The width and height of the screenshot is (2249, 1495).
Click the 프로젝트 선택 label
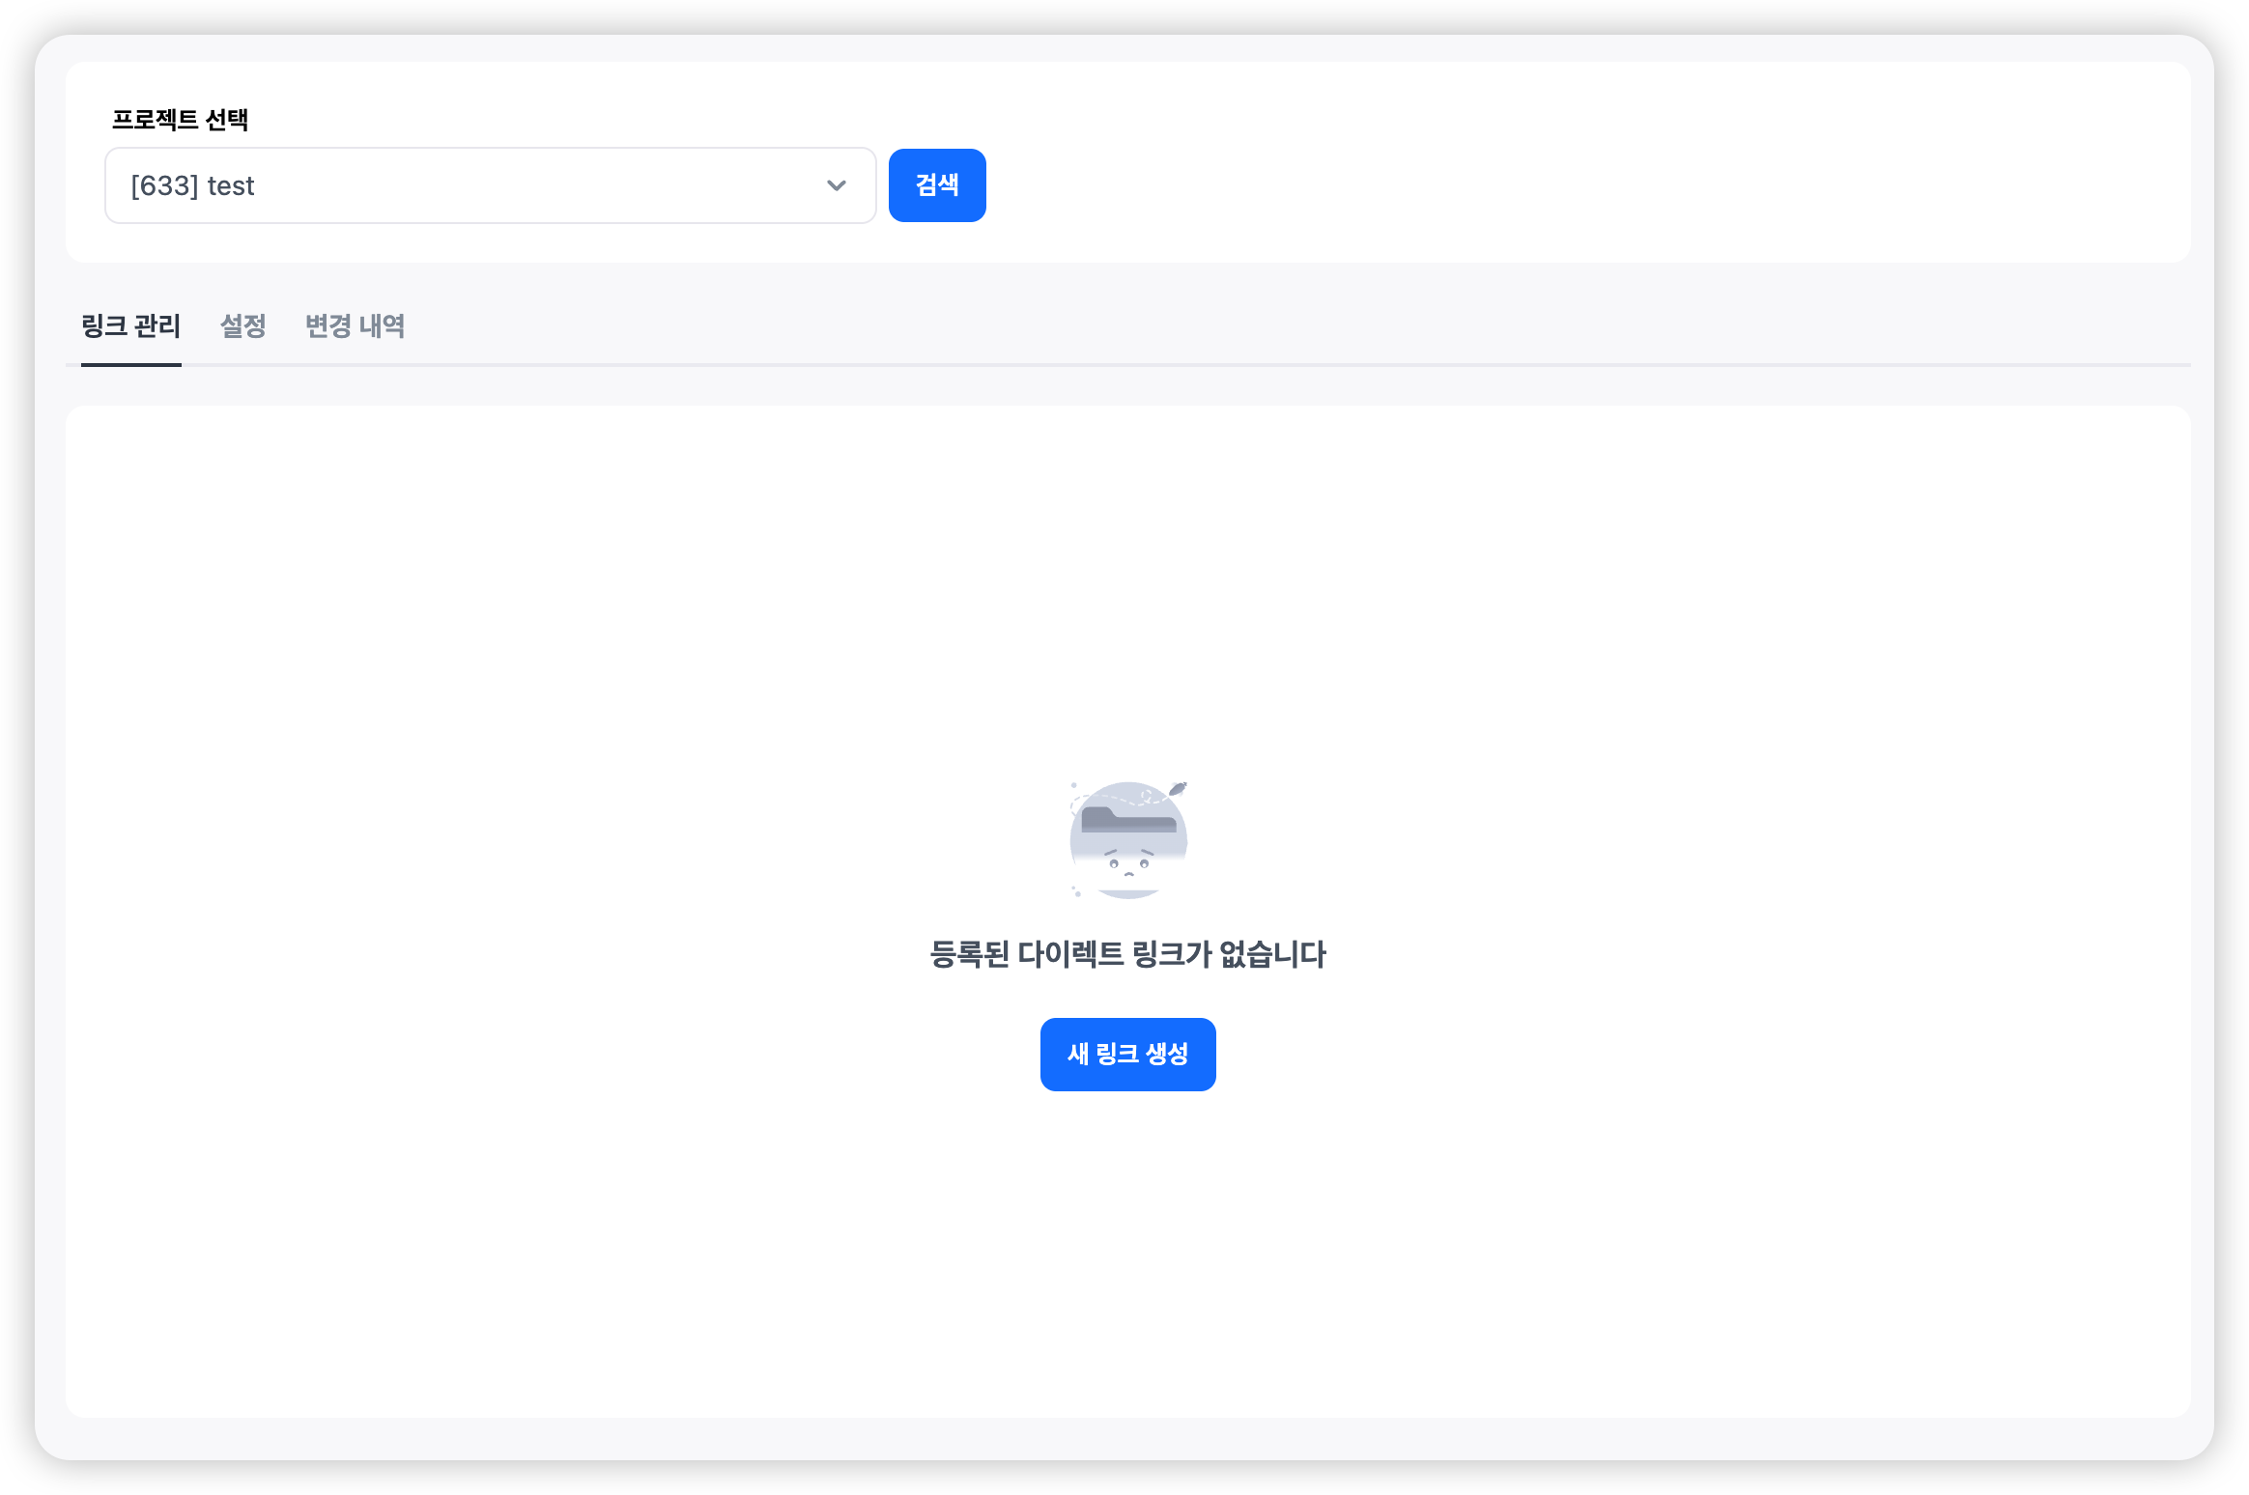180,120
